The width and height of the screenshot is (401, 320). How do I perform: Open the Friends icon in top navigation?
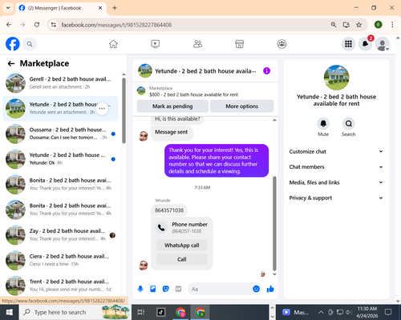pos(197,44)
